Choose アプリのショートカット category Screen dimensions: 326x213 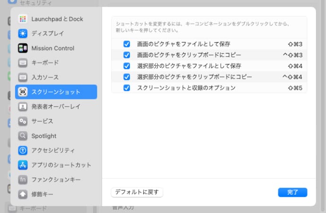tap(61, 165)
